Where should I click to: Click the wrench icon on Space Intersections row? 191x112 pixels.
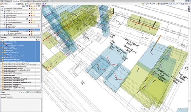[25, 31]
